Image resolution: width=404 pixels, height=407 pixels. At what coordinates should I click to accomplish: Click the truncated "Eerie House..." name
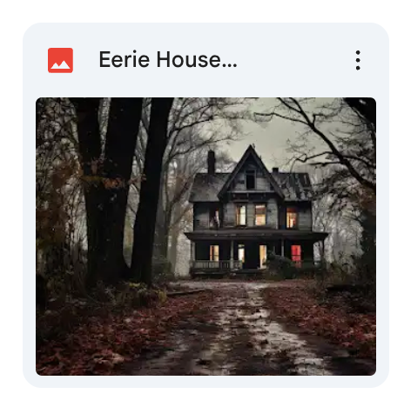tap(168, 60)
